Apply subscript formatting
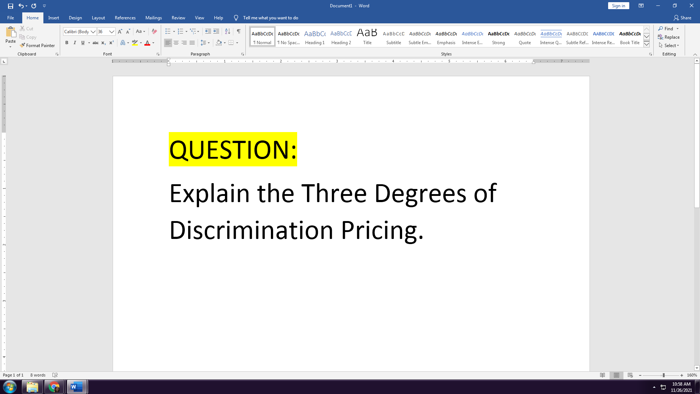Image resolution: width=700 pixels, height=394 pixels. pyautogui.click(x=104, y=43)
